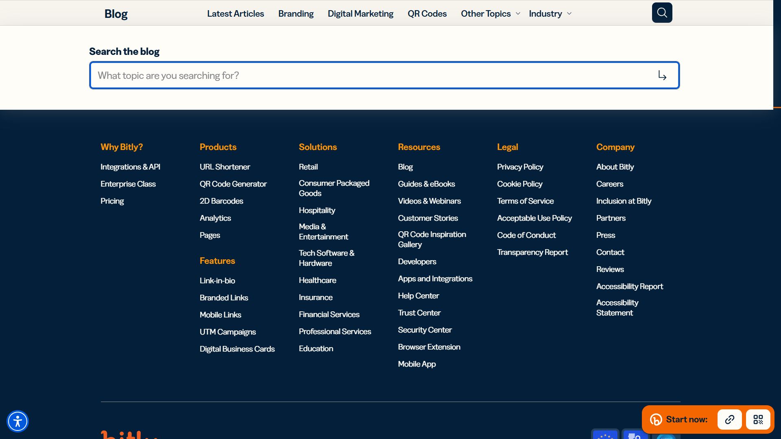
Task: Click the lock security badge in footer
Action: click(x=635, y=435)
